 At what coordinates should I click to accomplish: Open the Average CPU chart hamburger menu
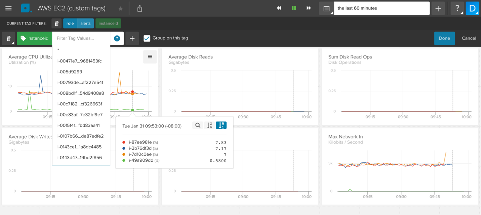150,57
